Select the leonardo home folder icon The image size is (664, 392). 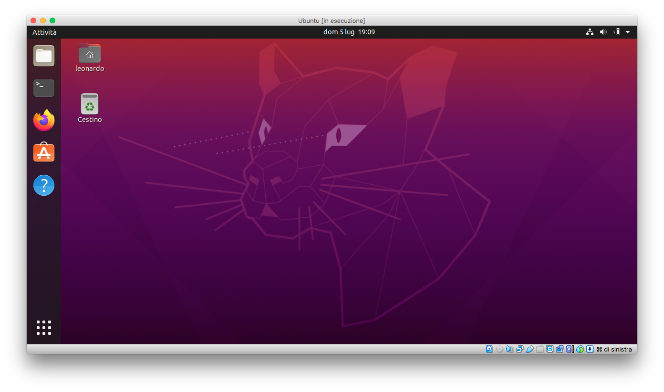point(90,58)
